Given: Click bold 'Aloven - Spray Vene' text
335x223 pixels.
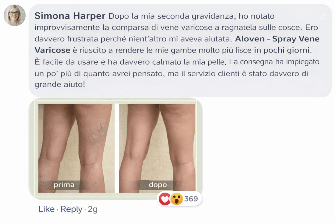Looking at the screenshot, I should click(277, 39).
